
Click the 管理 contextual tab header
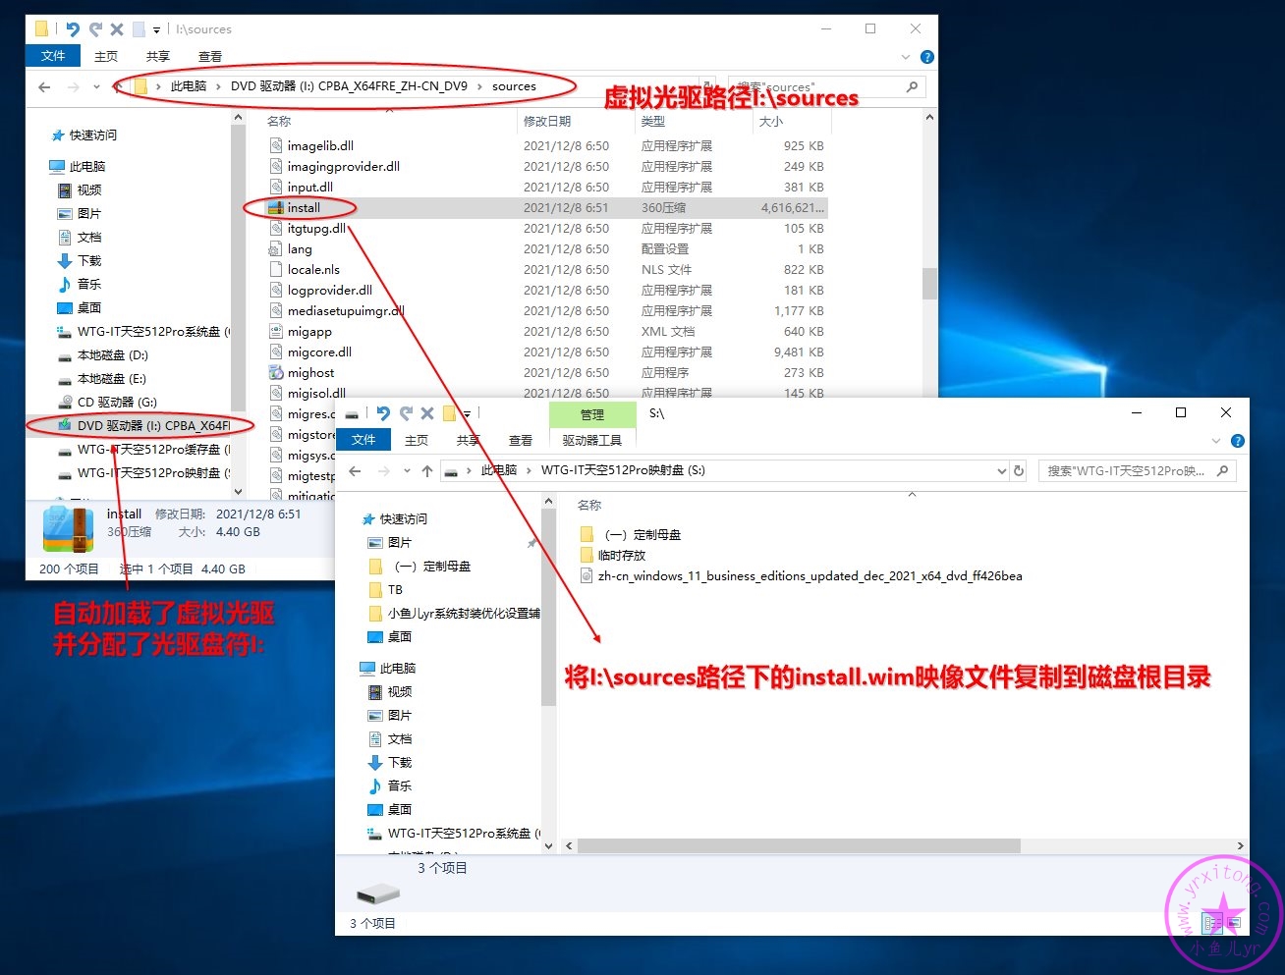click(592, 414)
